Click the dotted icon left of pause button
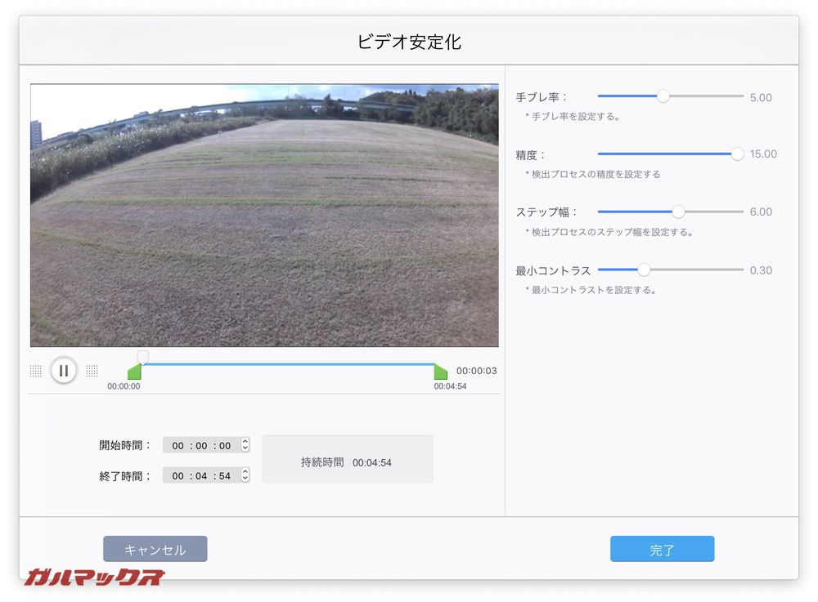 tap(35, 371)
